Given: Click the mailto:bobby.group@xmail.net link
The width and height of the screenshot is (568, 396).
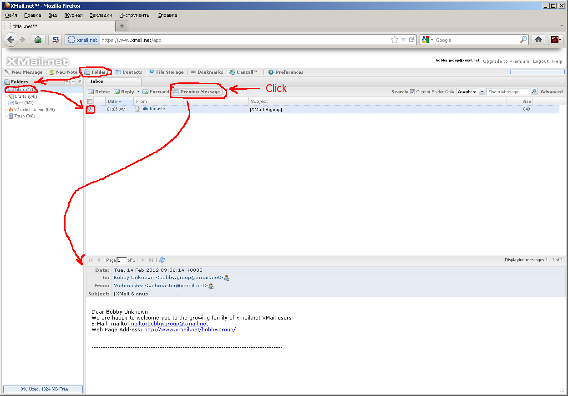Looking at the screenshot, I should [x=168, y=324].
